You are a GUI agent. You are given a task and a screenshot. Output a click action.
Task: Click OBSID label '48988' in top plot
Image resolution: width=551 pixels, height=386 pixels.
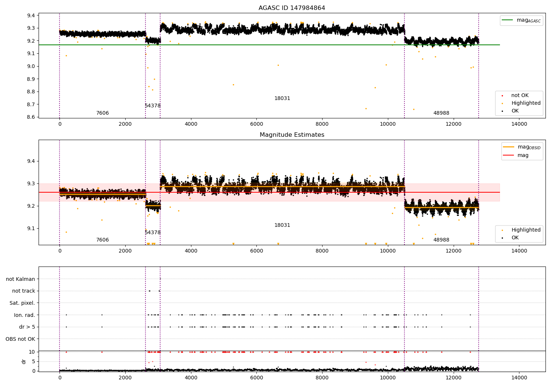pyautogui.click(x=441, y=113)
